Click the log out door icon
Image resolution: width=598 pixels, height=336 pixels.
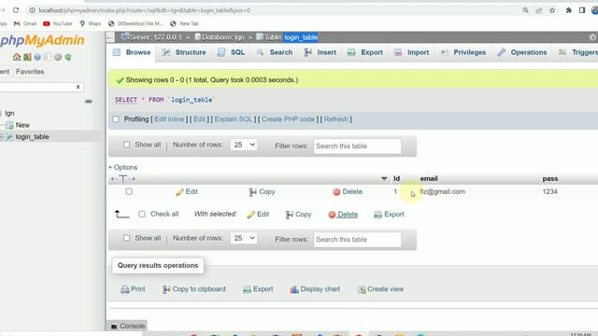[x=27, y=57]
